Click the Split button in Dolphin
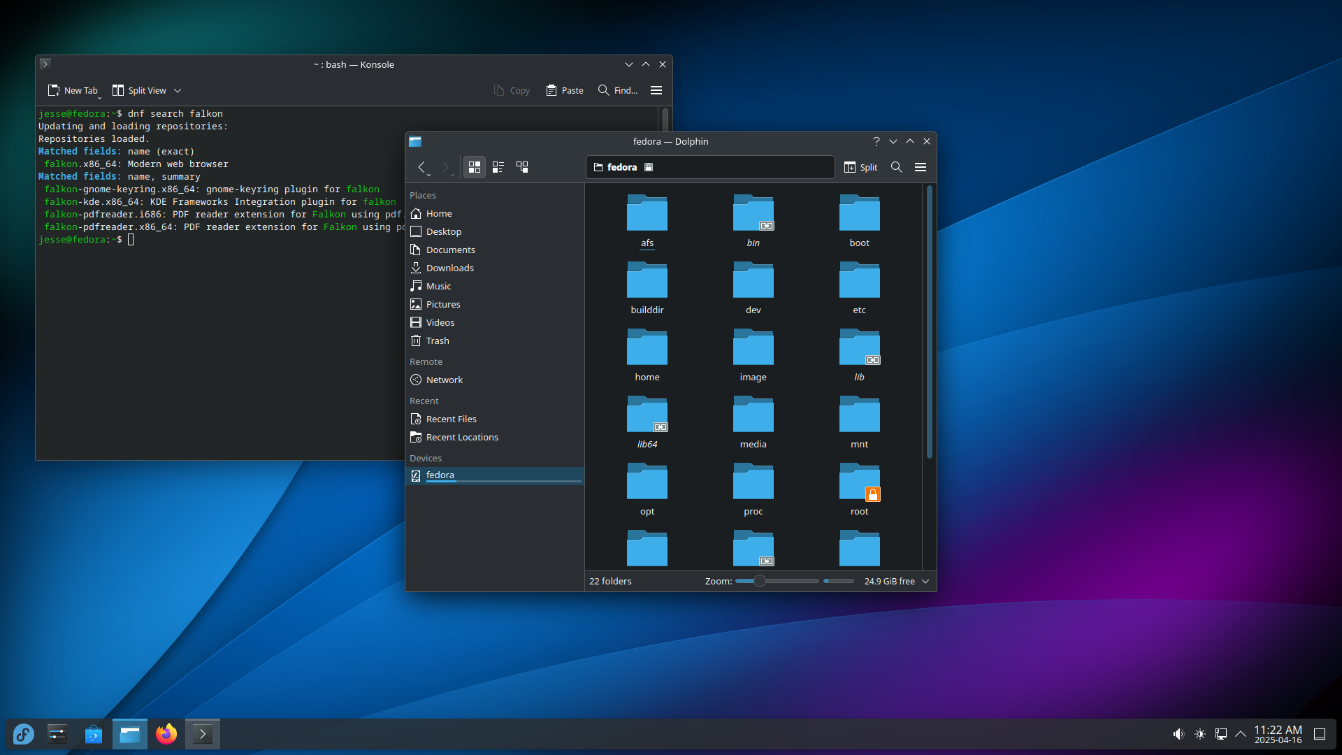Screen dimensions: 1342x755 (x=860, y=167)
